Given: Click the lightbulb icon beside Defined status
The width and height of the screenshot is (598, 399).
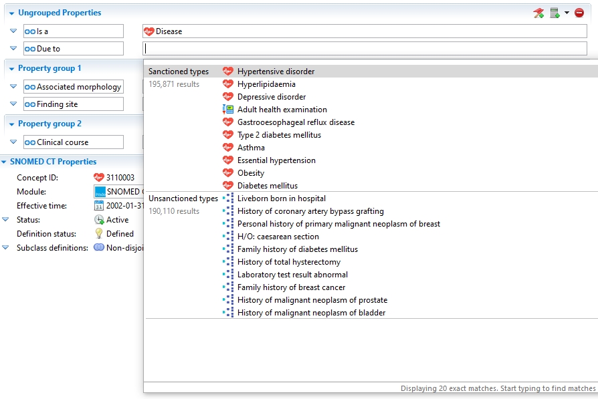Looking at the screenshot, I should [99, 234].
